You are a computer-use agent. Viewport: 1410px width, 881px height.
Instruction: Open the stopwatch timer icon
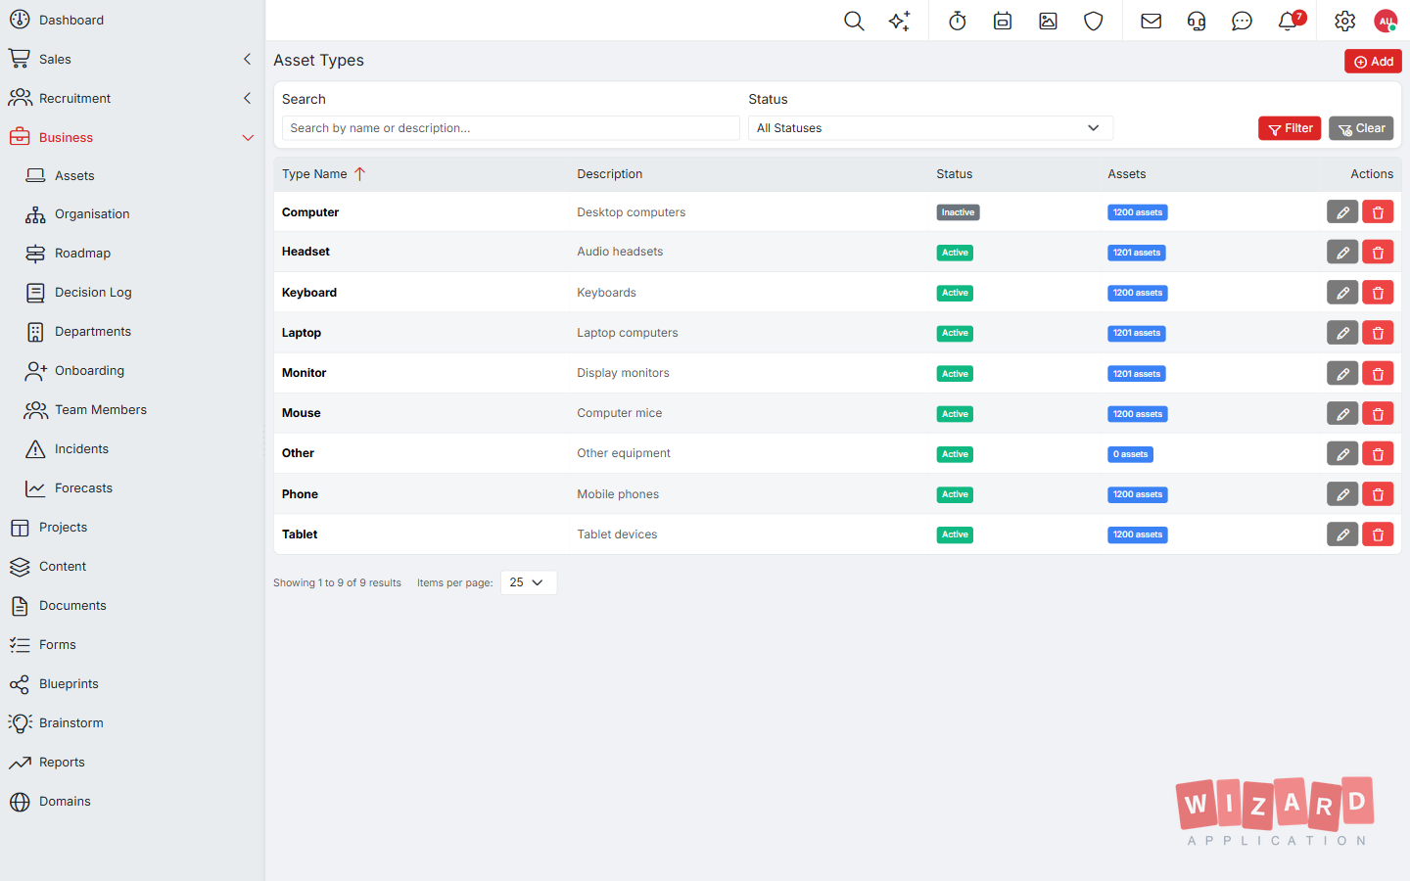pos(958,21)
